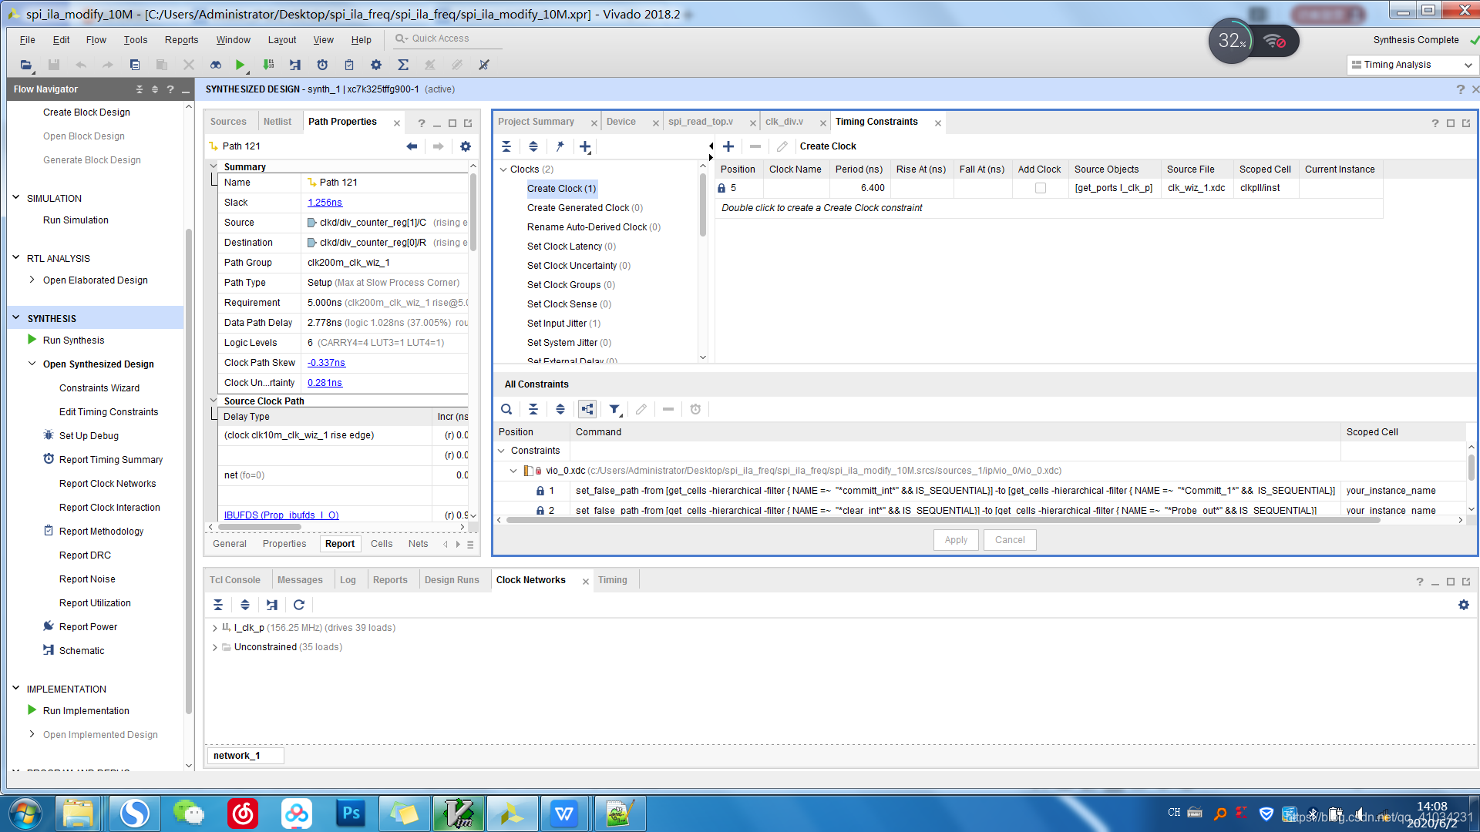Expand the I_clk_p clock network
The image size is (1480, 832).
coord(215,629)
